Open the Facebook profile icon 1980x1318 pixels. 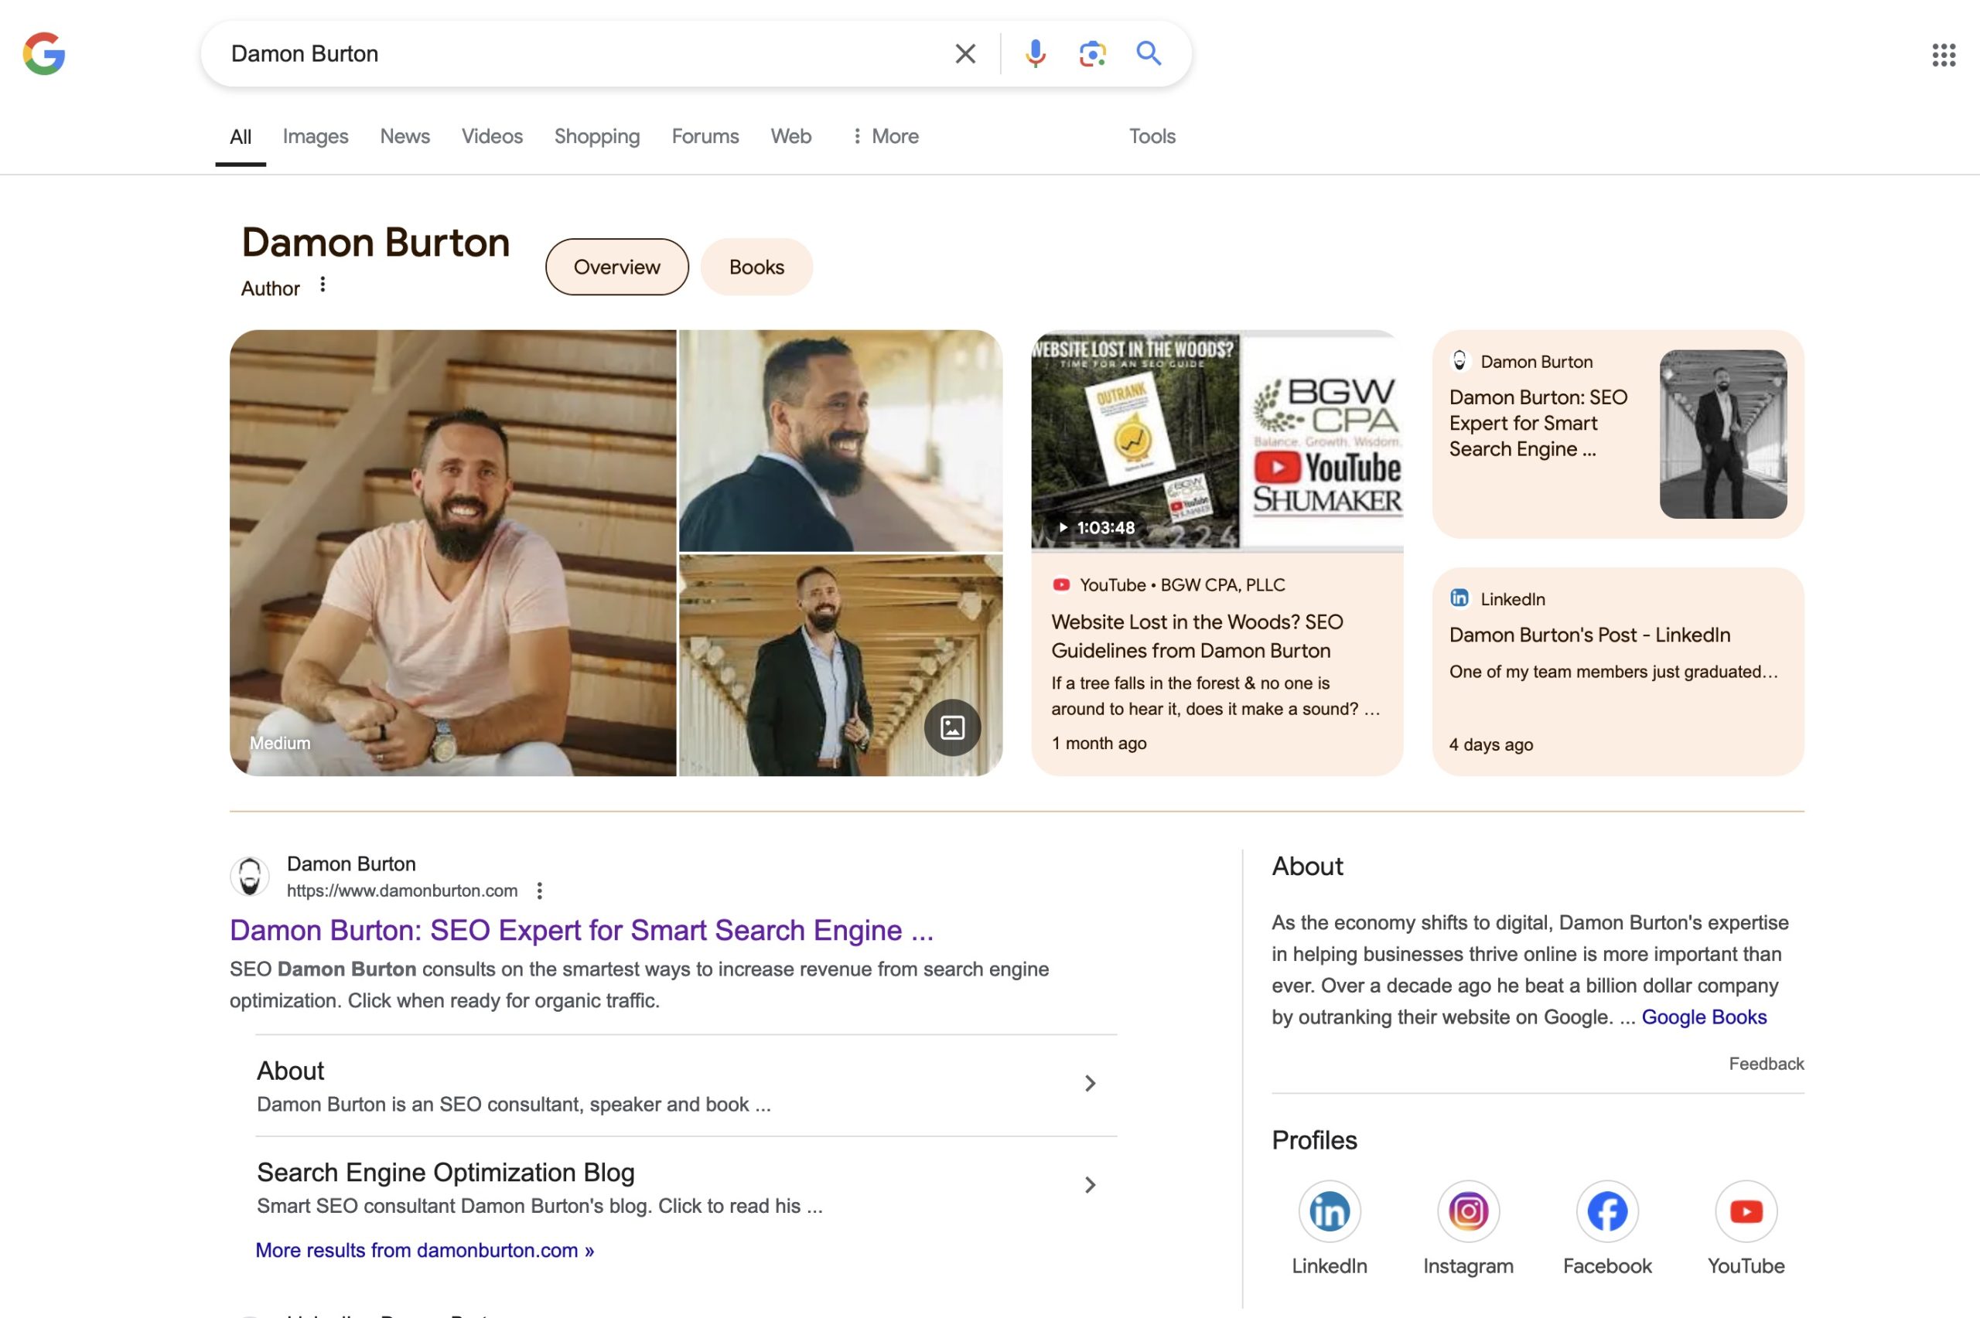pos(1606,1211)
